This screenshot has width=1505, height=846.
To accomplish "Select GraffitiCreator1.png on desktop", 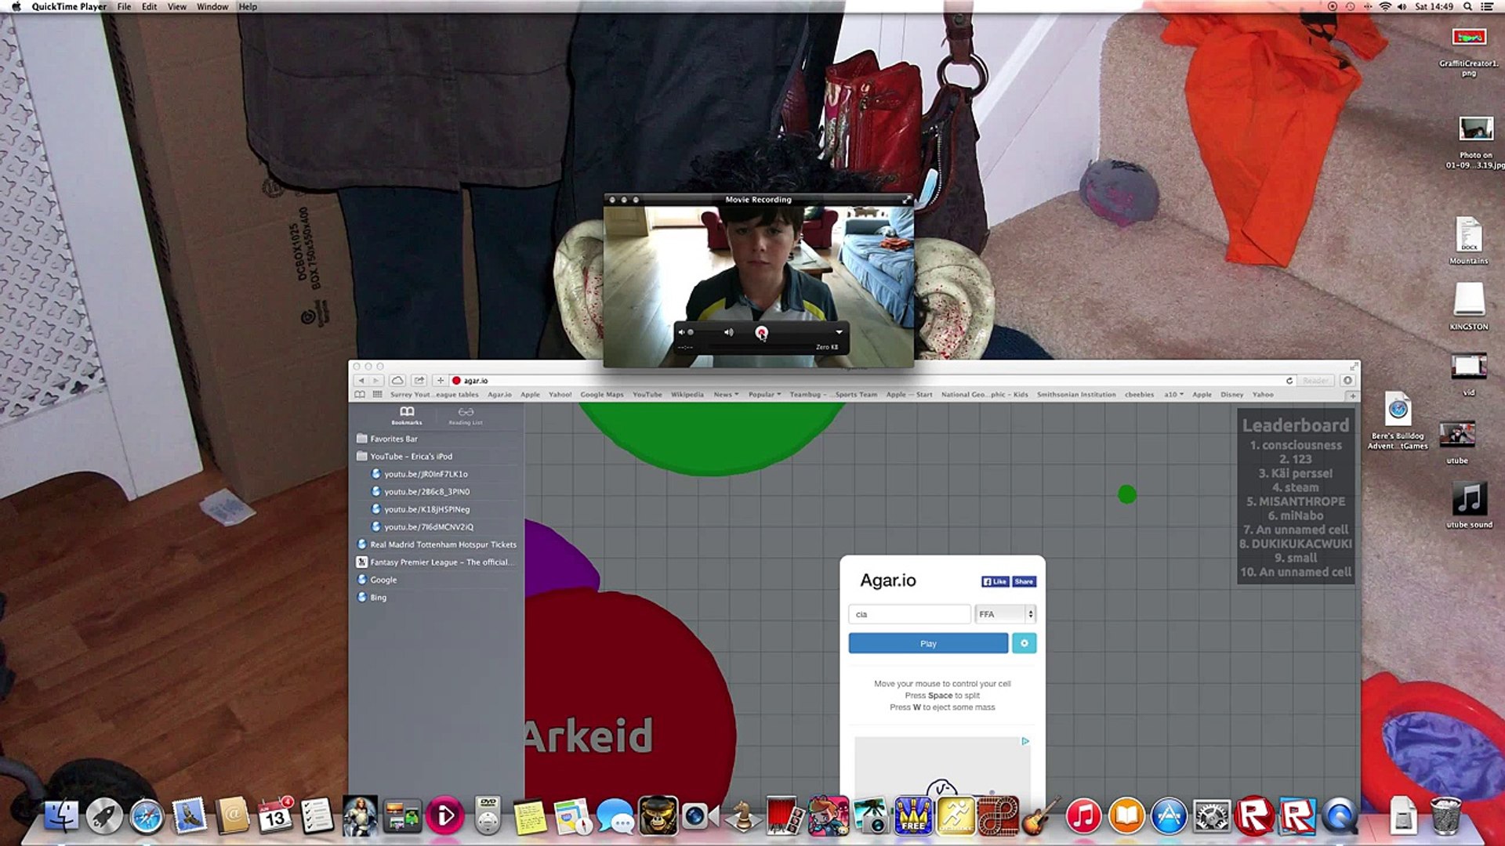I will 1469,52.
